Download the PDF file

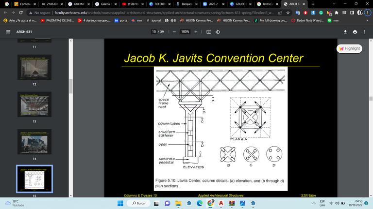(345, 32)
